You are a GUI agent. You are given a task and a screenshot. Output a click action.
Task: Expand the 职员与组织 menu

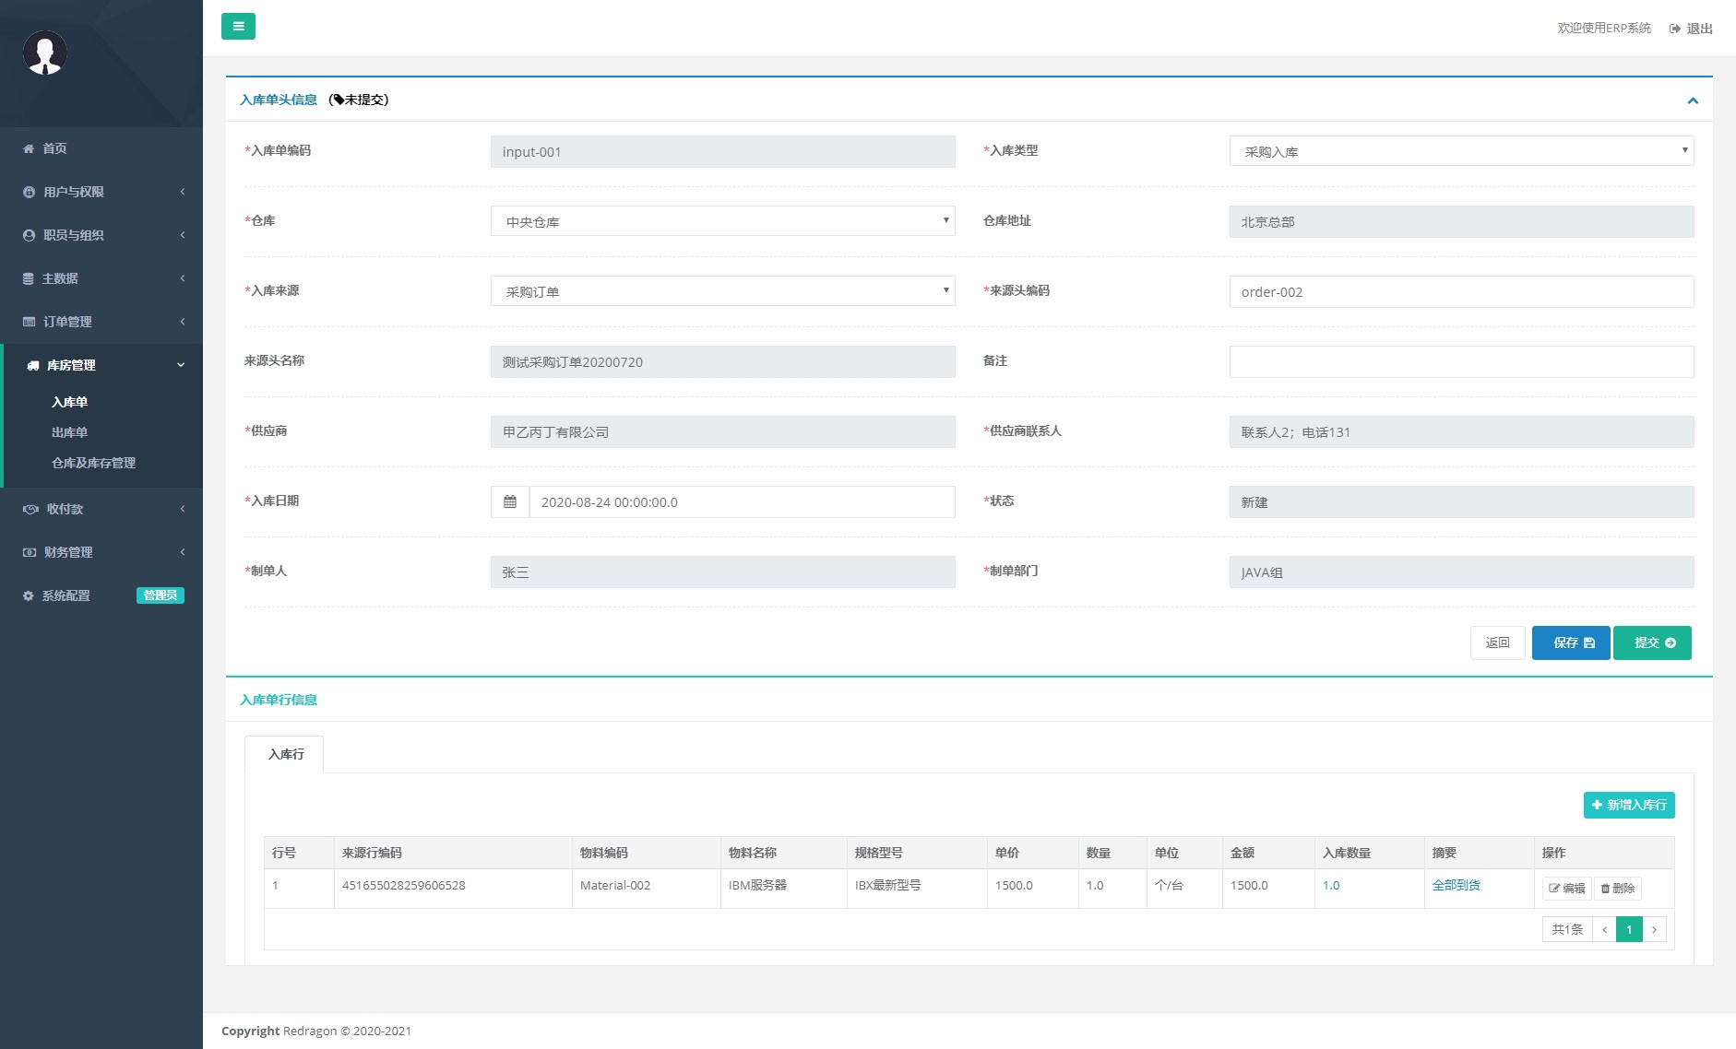[x=101, y=235]
